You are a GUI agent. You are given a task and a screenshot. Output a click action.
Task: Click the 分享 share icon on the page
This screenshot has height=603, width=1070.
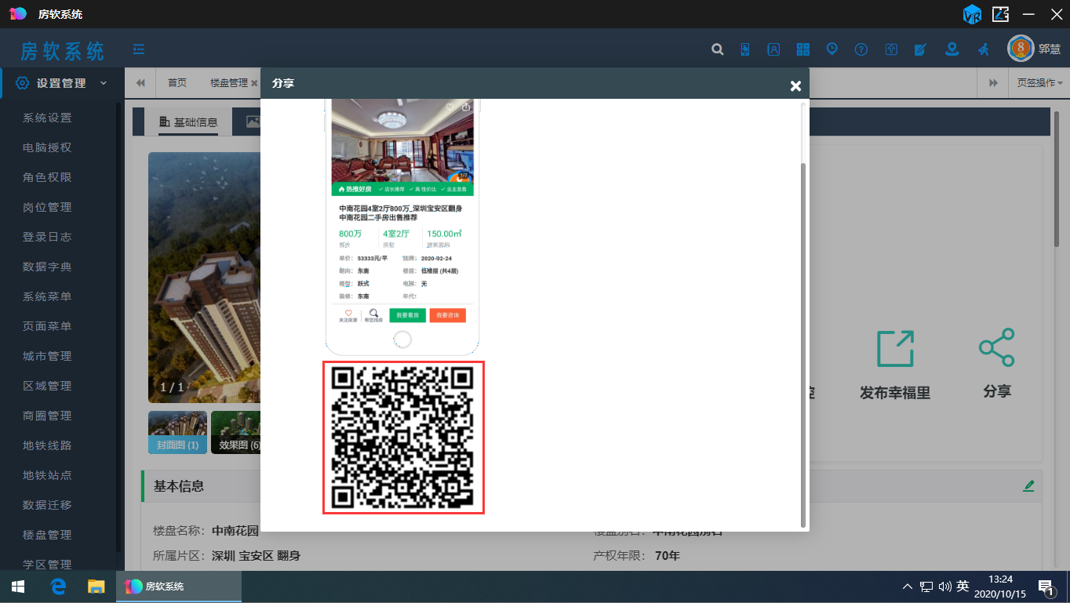coord(997,347)
